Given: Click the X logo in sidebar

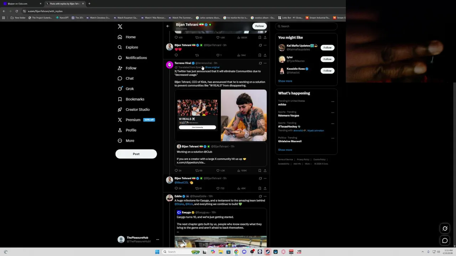Looking at the screenshot, I should 120,27.
